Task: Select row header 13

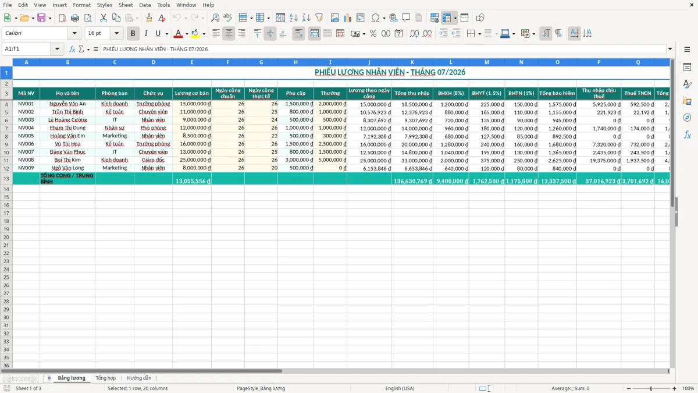Action: pos(6,179)
